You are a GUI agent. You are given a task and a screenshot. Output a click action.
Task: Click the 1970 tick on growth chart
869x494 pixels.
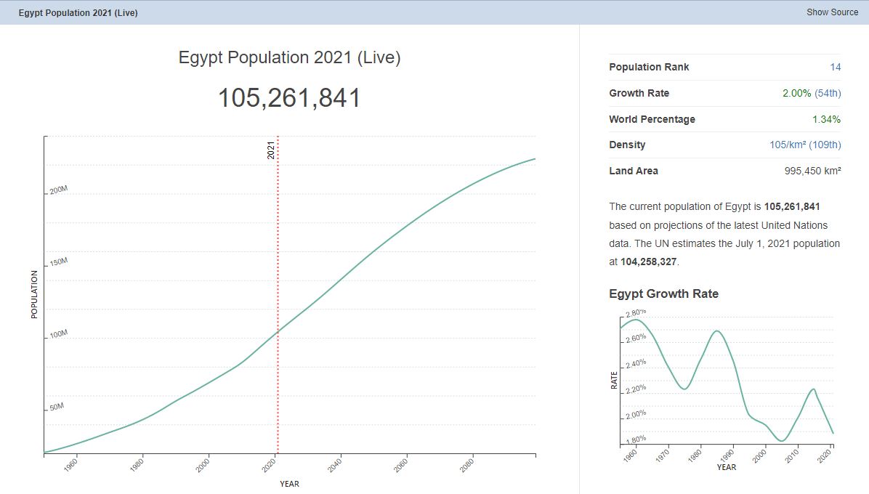pos(662,455)
